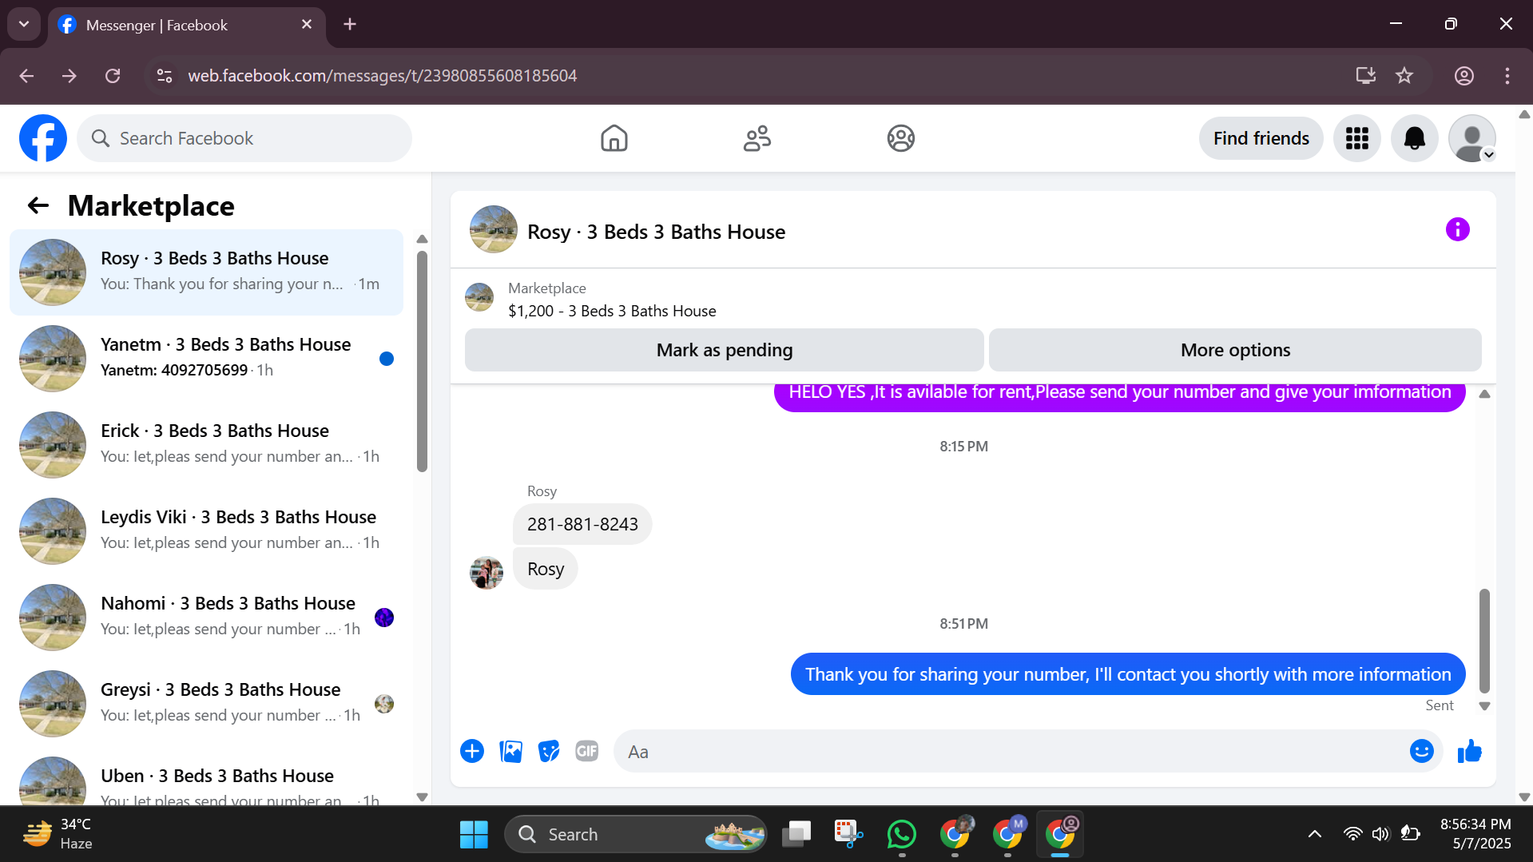Click More options button
The width and height of the screenshot is (1533, 862).
click(1235, 350)
